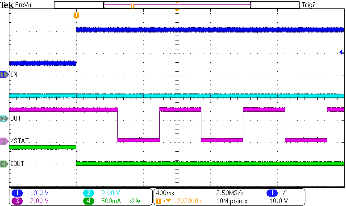Click the Tek logo
This screenshot has width=346, height=206.
tap(7, 5)
